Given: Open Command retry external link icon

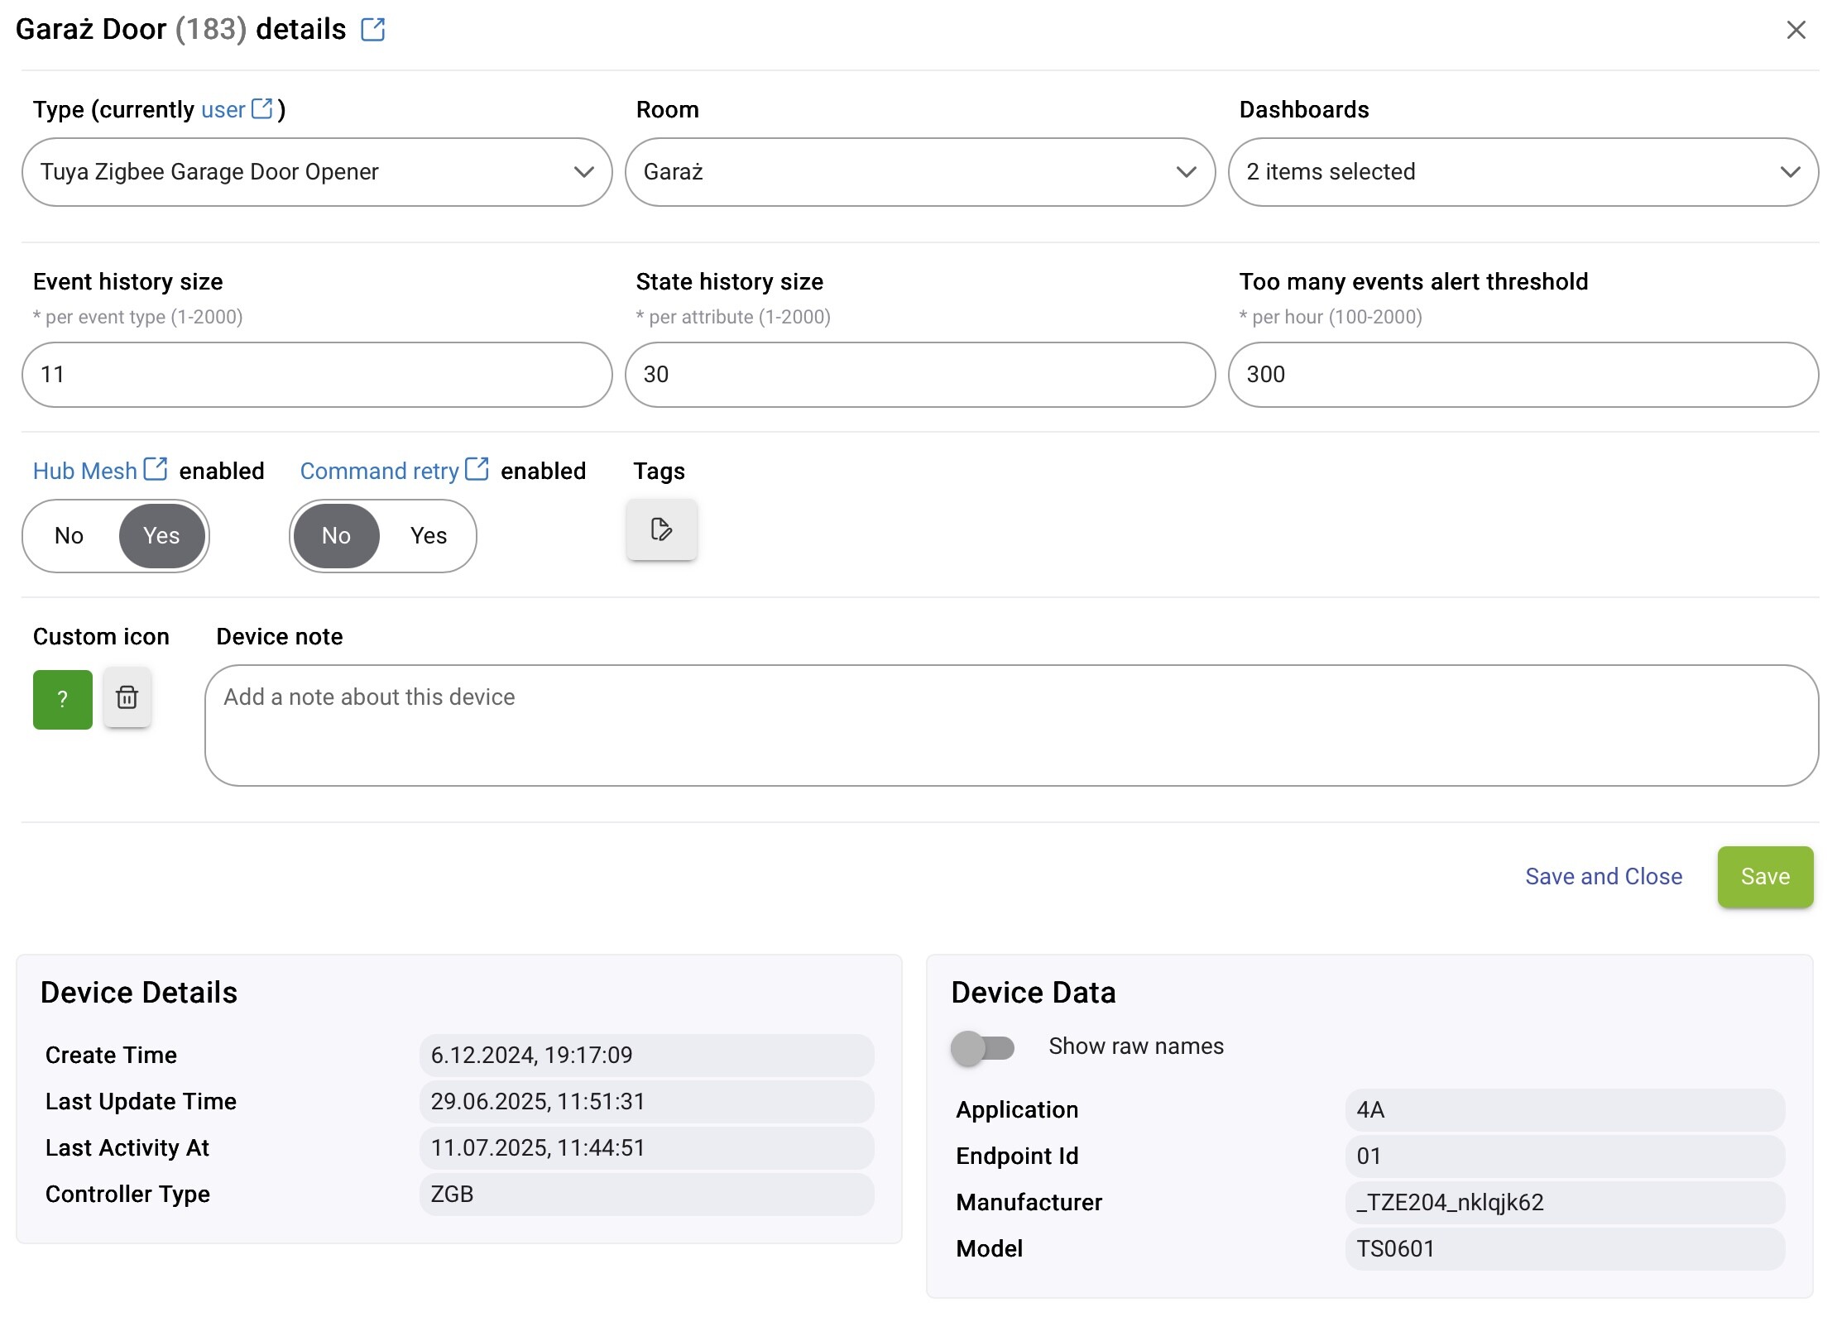Looking at the screenshot, I should coord(477,469).
